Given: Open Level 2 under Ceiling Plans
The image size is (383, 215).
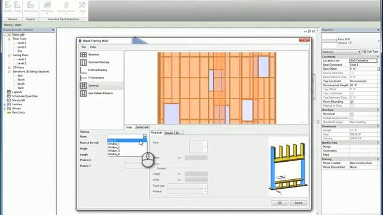Looking at the screenshot, I should click(22, 63).
